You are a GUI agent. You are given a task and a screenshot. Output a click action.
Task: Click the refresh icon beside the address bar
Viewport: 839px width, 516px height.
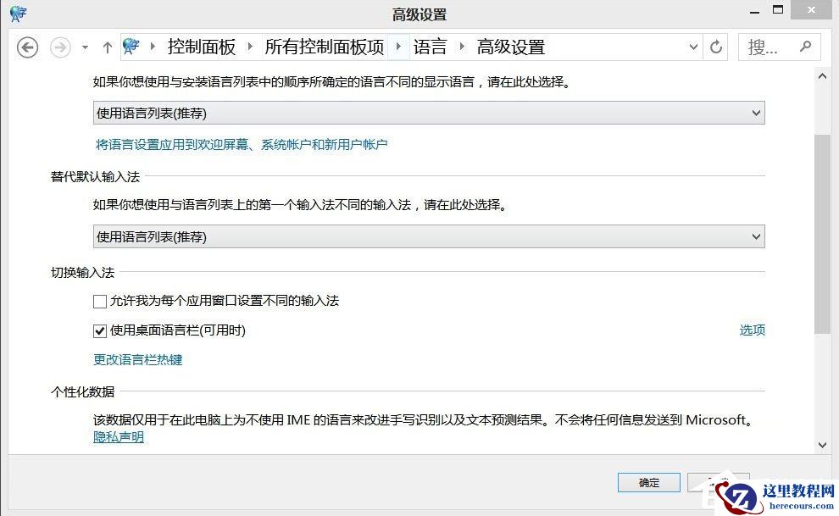tap(715, 47)
